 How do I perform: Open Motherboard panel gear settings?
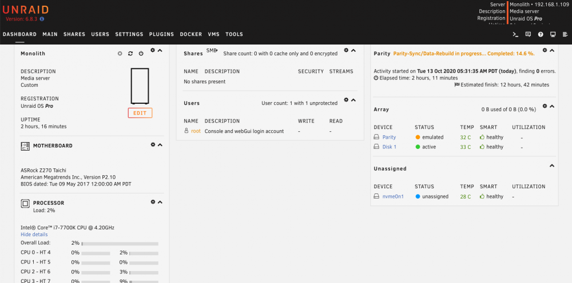(x=153, y=144)
